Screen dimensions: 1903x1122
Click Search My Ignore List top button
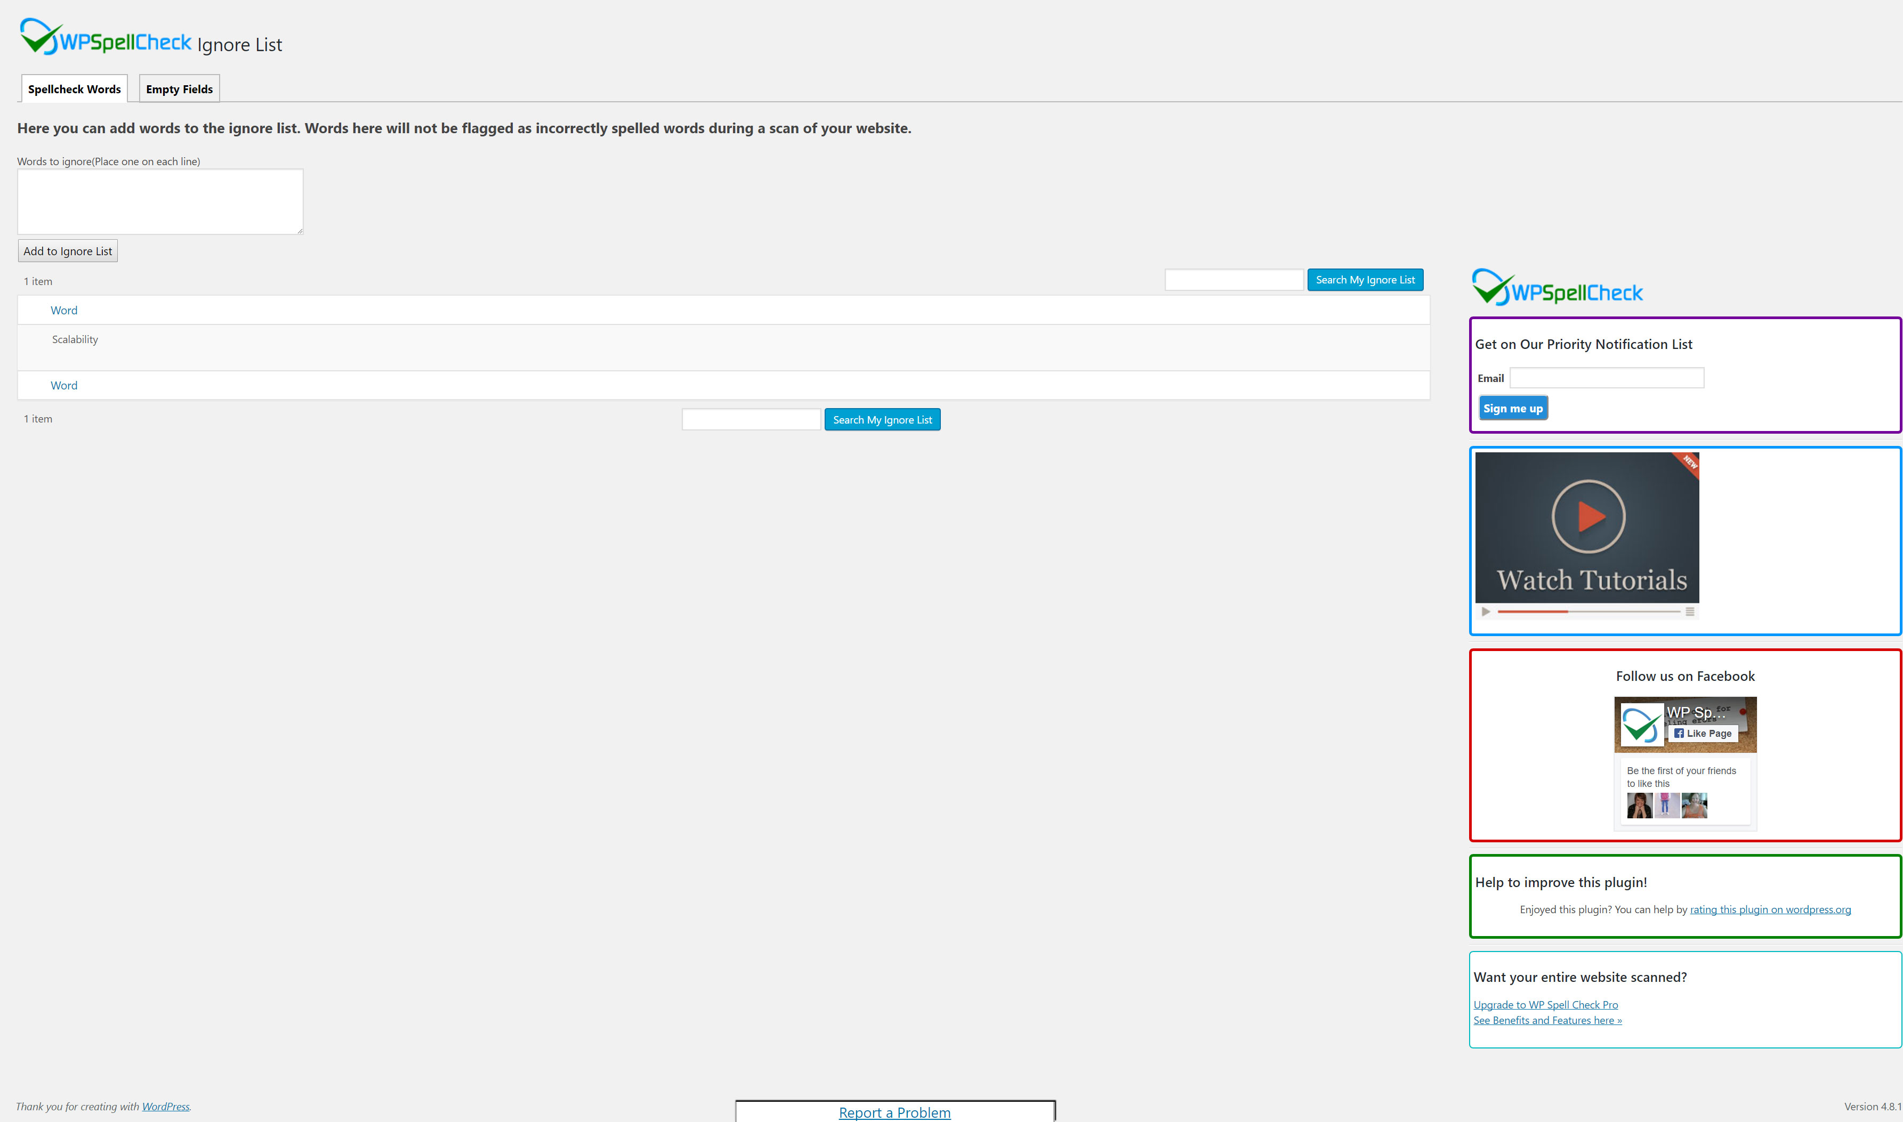[1365, 279]
